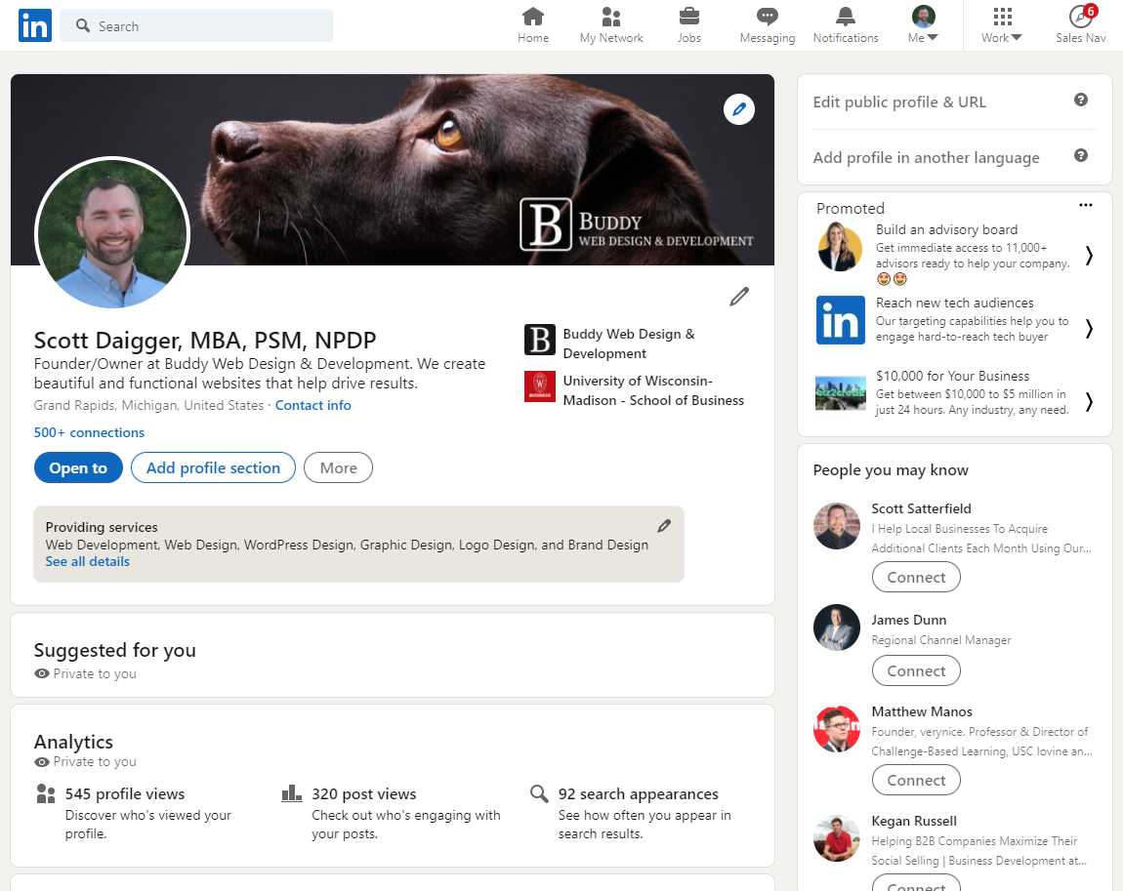The image size is (1123, 891).
Task: Click Build an advisory board ad image
Action: (x=840, y=247)
